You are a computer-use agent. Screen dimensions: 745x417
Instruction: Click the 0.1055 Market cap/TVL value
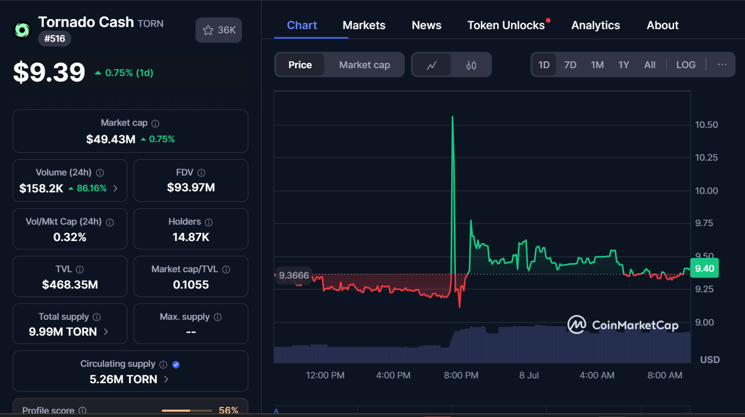tap(191, 285)
